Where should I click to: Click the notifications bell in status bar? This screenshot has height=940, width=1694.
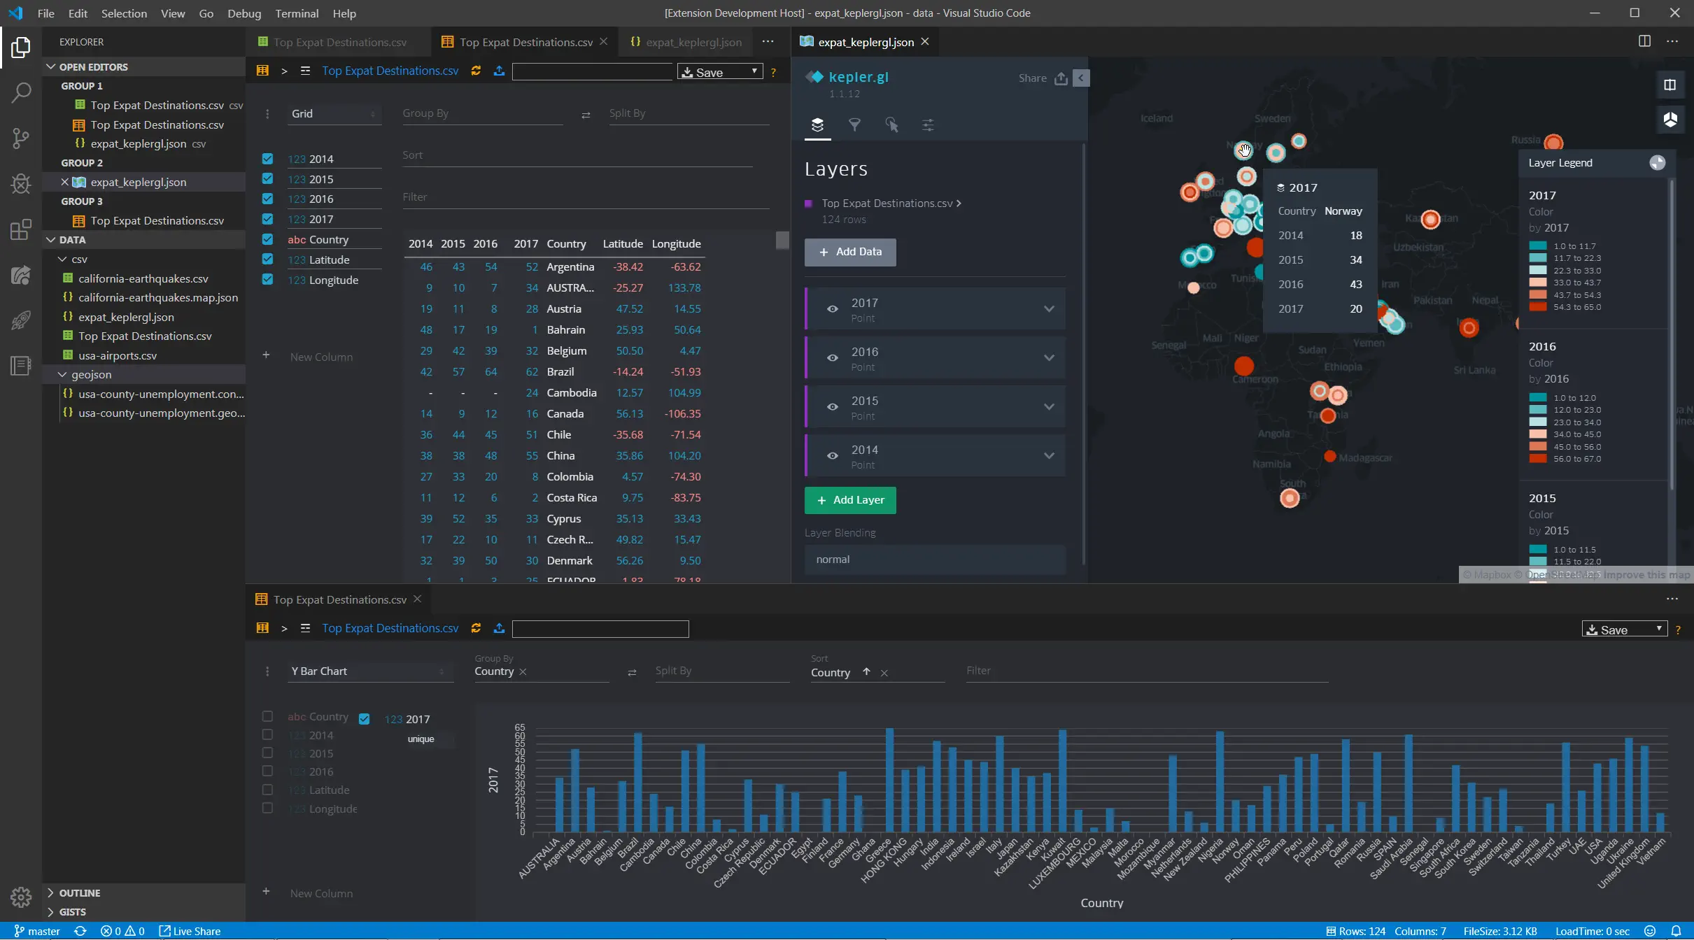coord(1676,932)
